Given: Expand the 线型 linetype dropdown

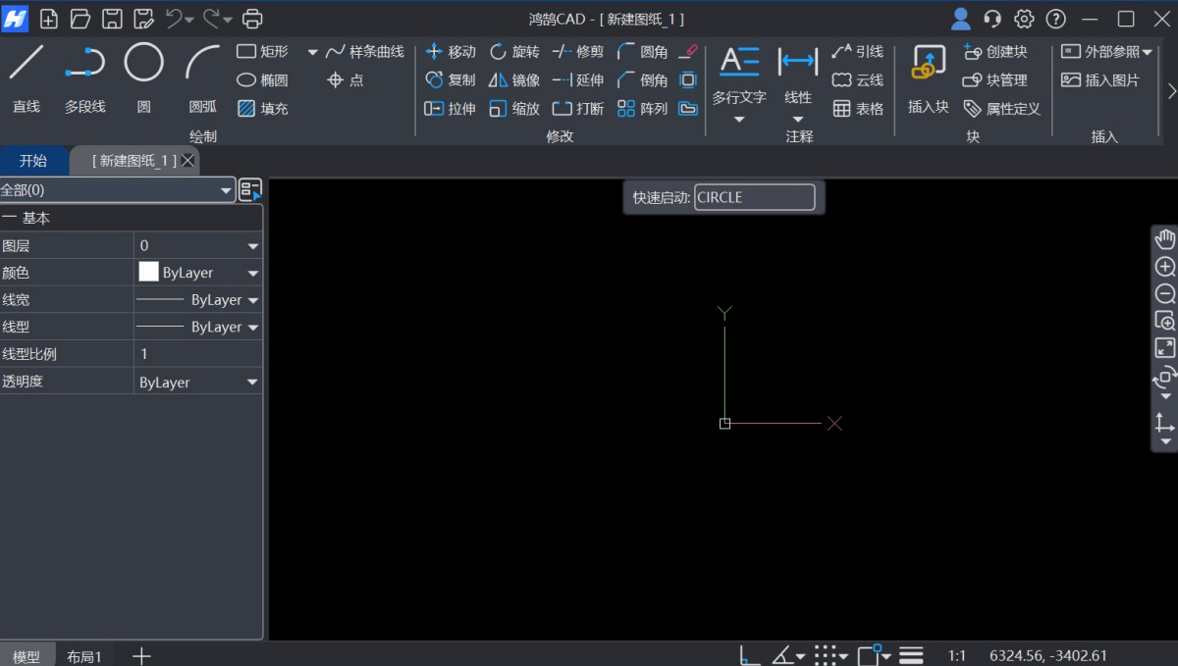Looking at the screenshot, I should point(251,326).
